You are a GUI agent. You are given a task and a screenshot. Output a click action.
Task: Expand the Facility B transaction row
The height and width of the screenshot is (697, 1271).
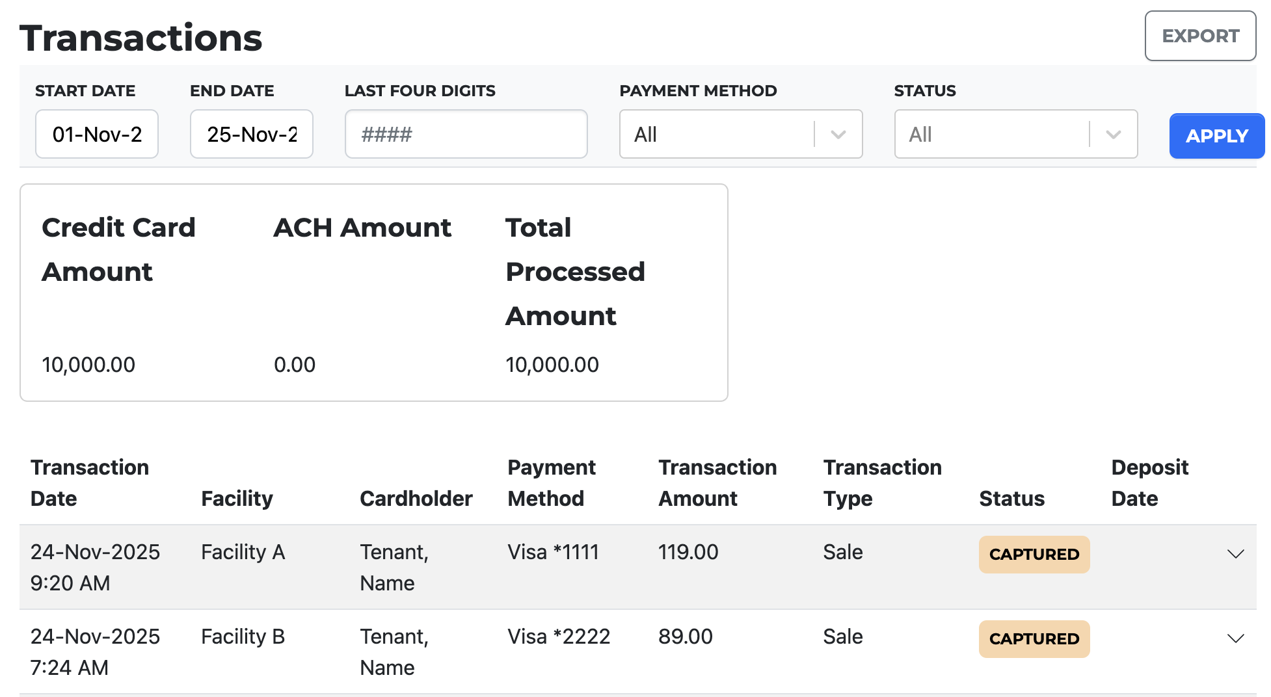pos(1235,638)
